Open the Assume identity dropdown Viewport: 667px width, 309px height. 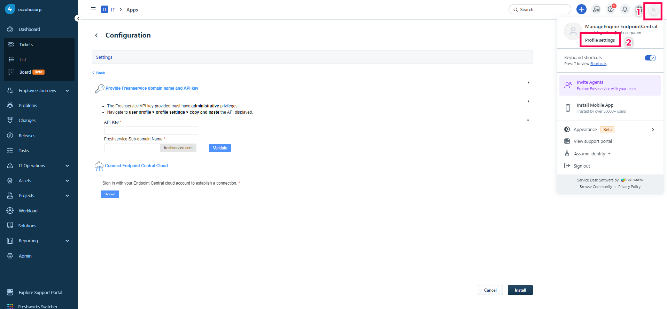click(x=592, y=154)
